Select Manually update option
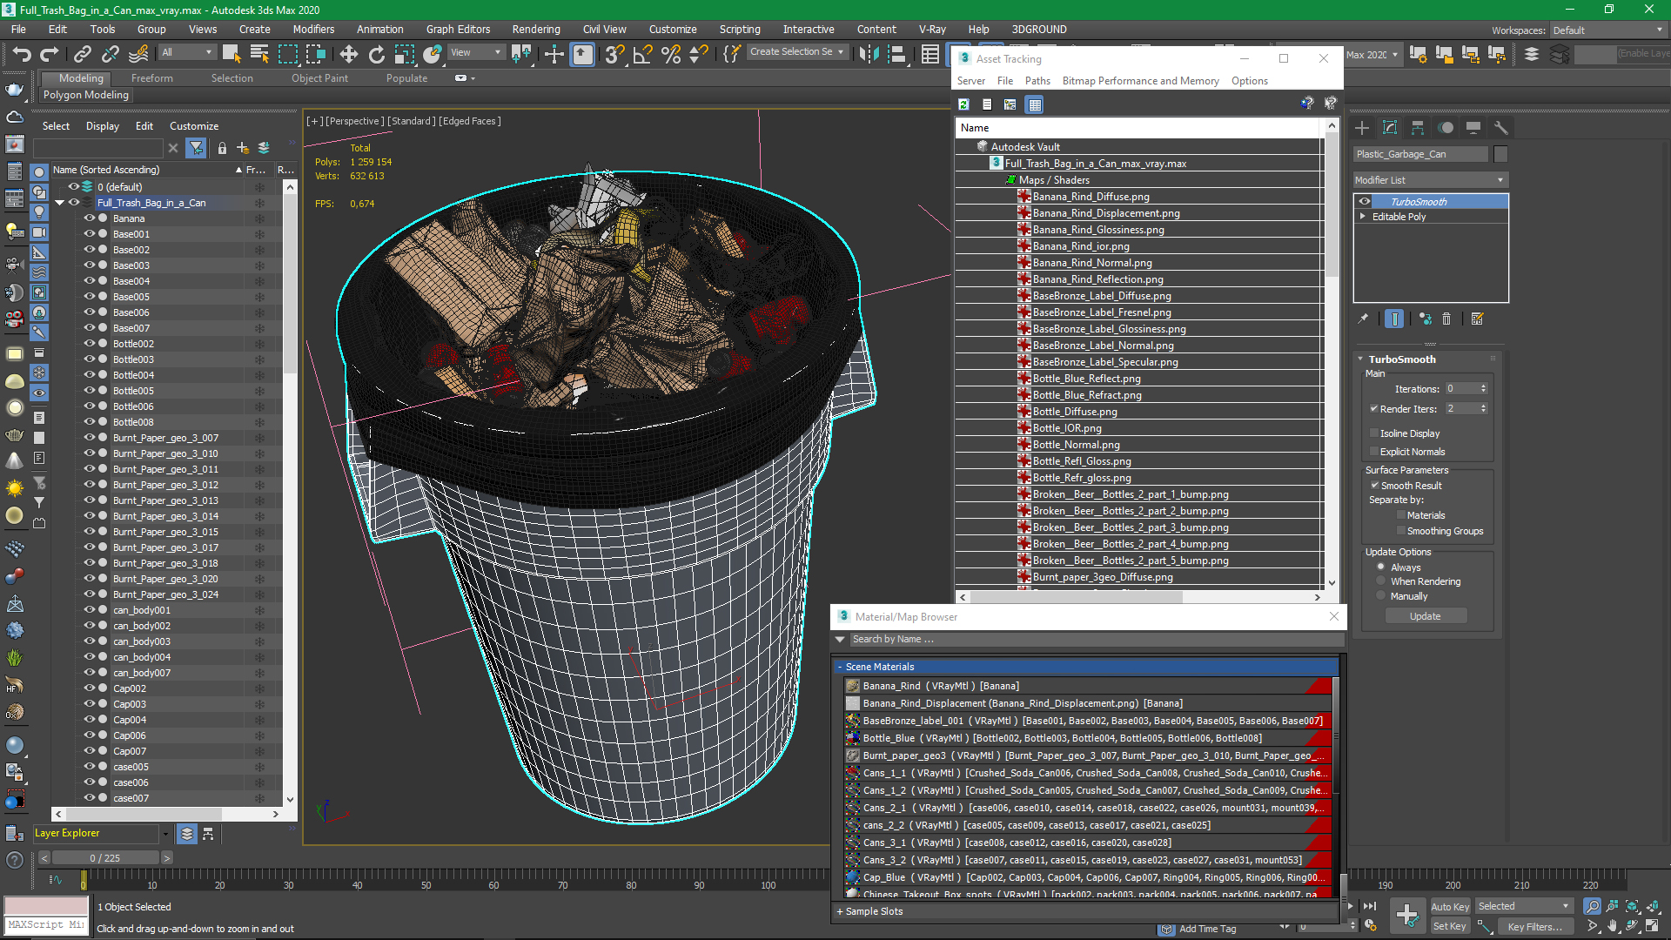 [1381, 596]
